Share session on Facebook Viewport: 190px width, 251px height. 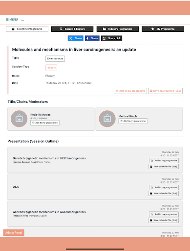(92, 38)
